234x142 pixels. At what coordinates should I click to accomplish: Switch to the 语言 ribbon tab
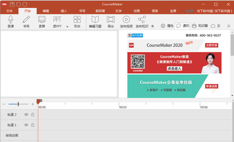point(155,11)
